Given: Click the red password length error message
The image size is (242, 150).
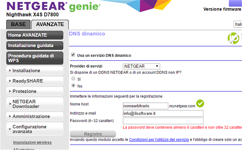Looking at the screenshot, I should (x=182, y=127).
